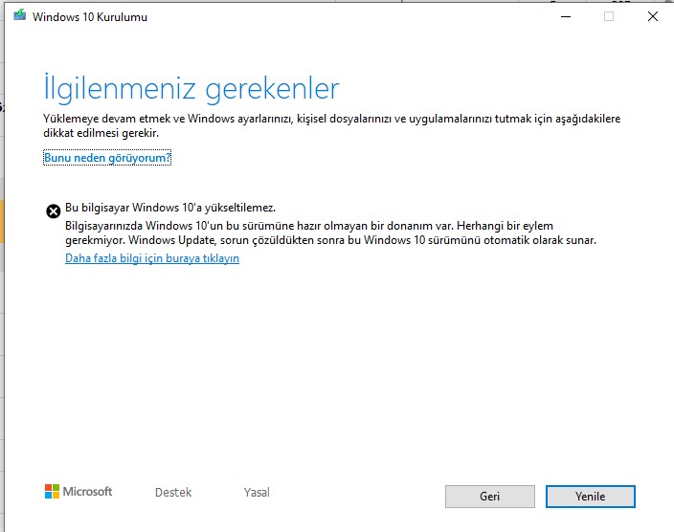The width and height of the screenshot is (674, 532).
Task: Click the black error X icon
Action: [x=54, y=211]
